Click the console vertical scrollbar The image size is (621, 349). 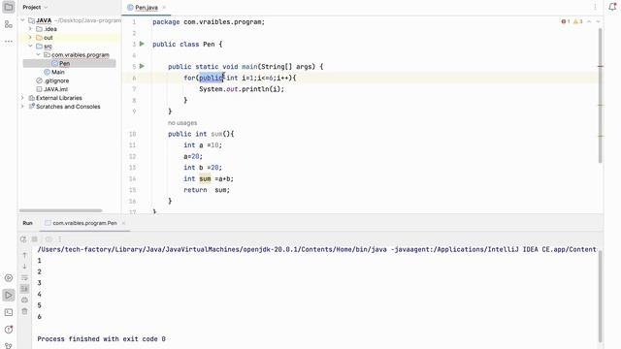click(601, 296)
